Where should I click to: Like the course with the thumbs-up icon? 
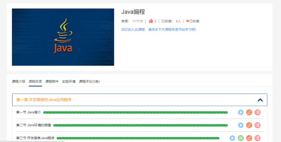(x=151, y=21)
